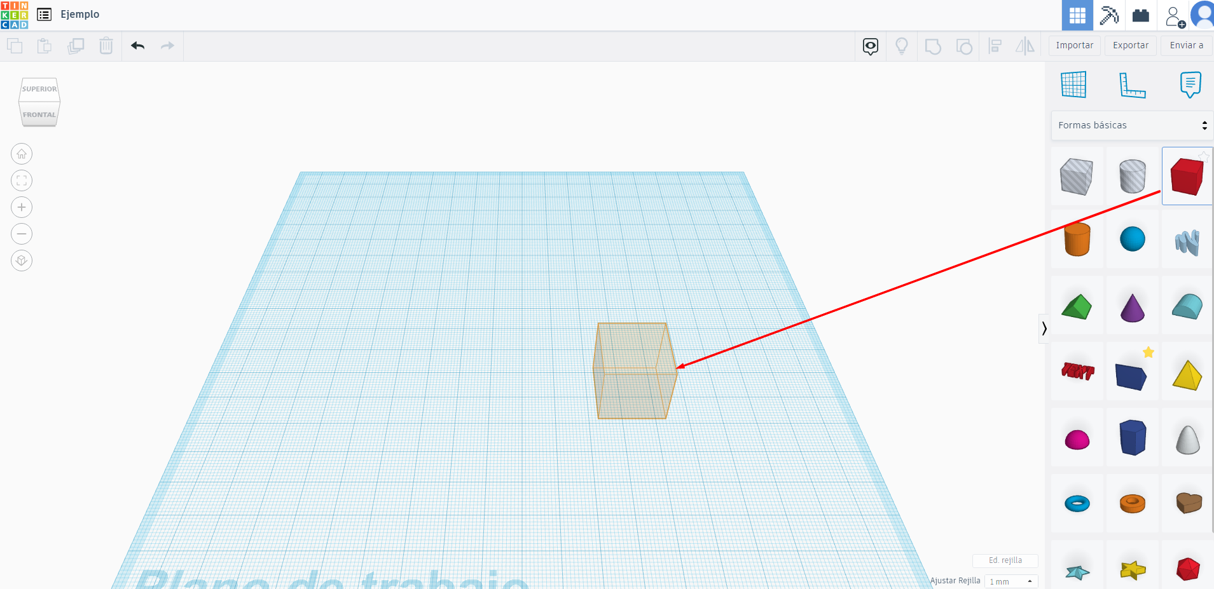The width and height of the screenshot is (1214, 589).
Task: Select the gray Paraboloid shape
Action: coord(1187,439)
